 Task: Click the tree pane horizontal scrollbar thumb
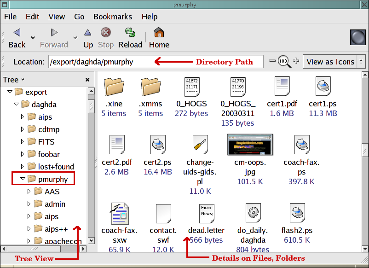pyautogui.click(x=34, y=249)
